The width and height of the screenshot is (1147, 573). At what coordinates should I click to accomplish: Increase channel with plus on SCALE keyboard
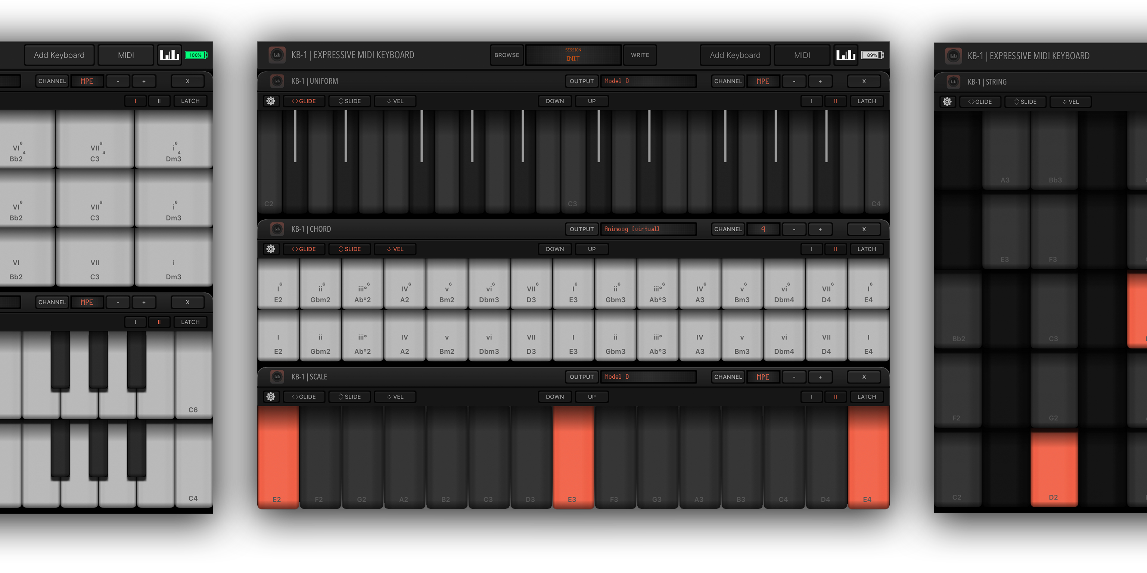pos(820,377)
